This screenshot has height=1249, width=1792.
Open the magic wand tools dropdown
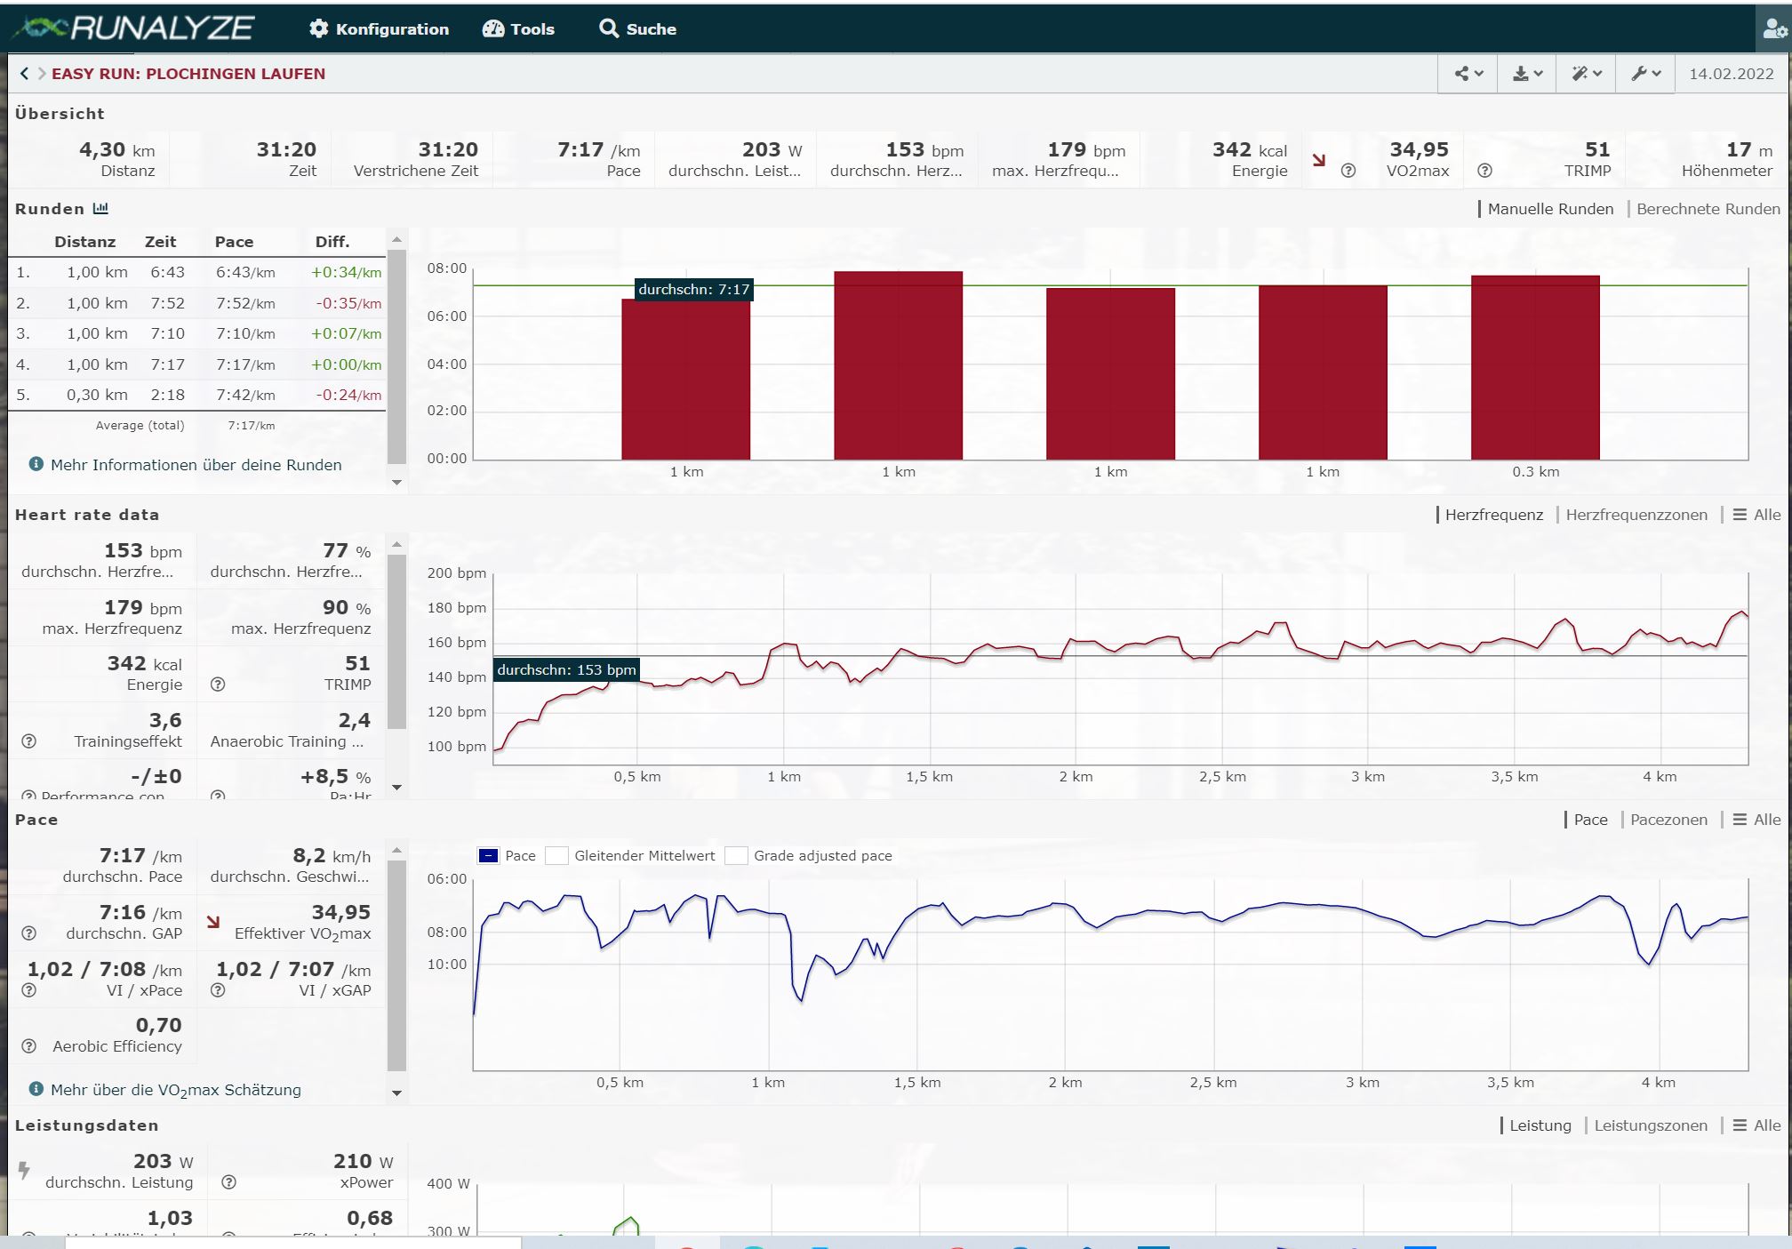[1586, 74]
